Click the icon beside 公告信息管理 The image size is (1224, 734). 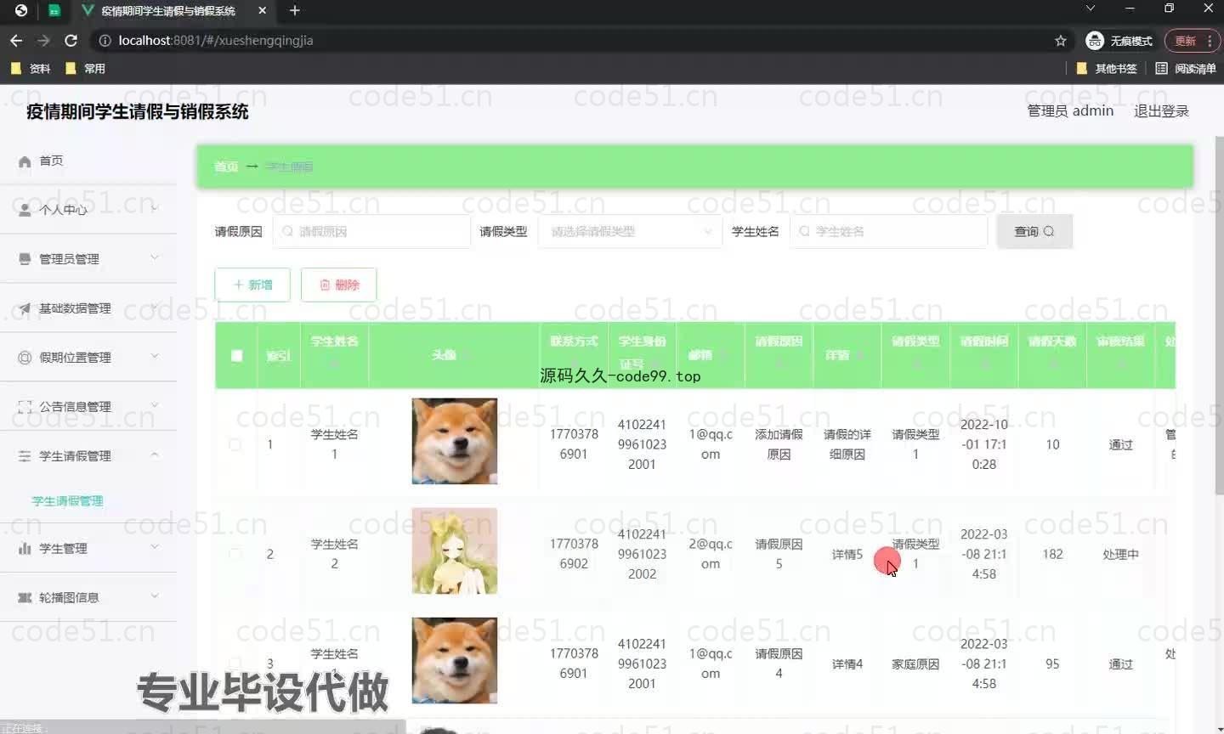pos(25,407)
